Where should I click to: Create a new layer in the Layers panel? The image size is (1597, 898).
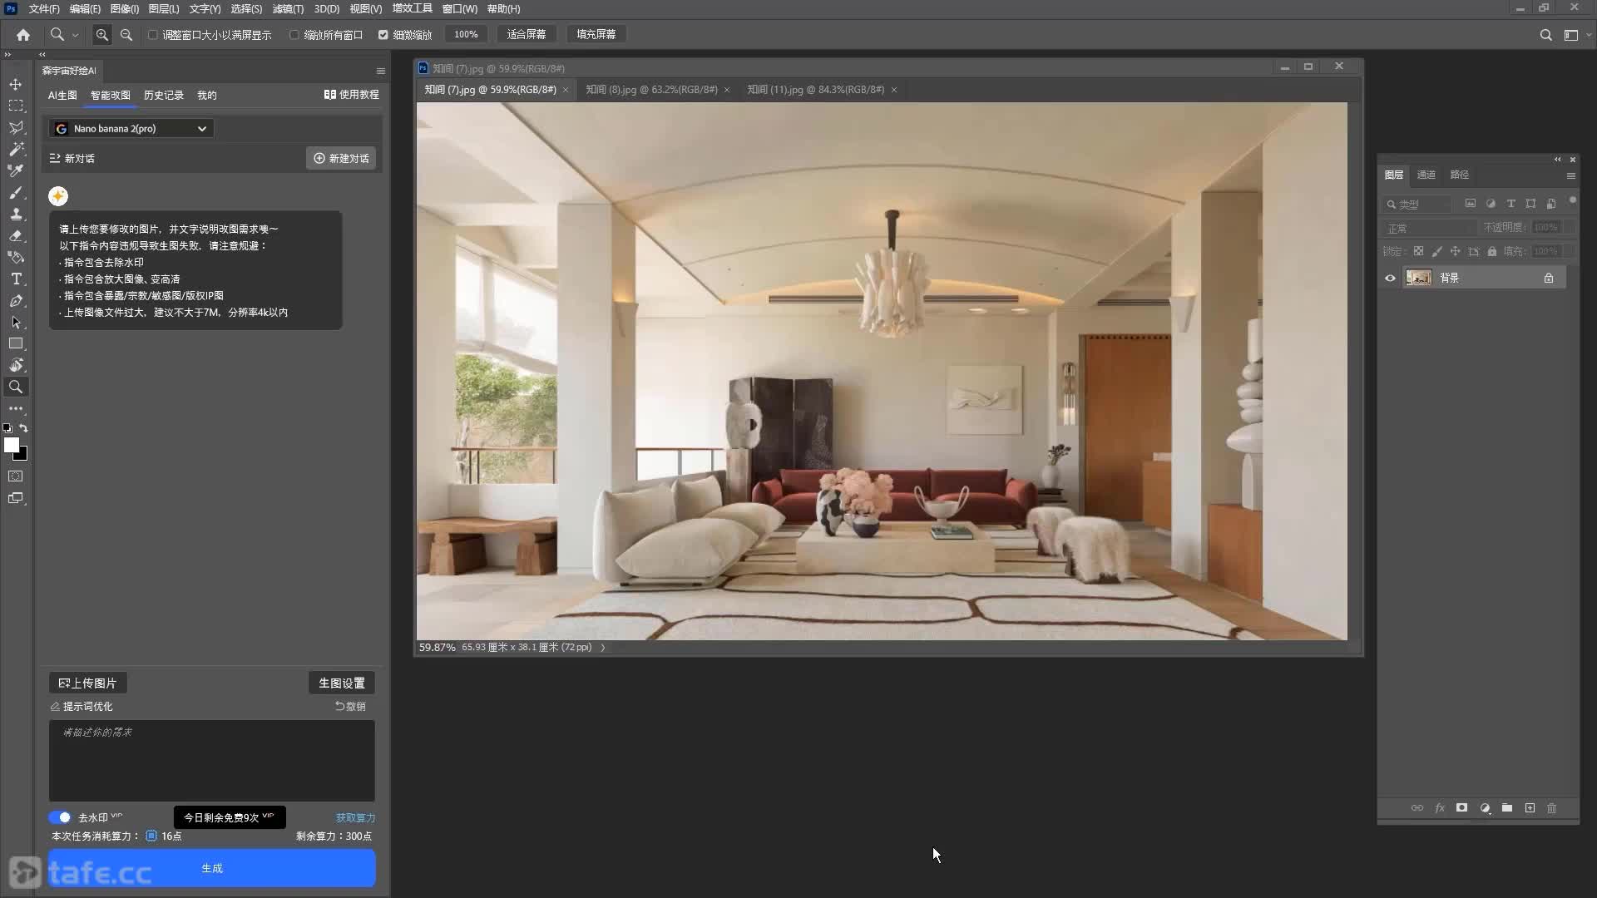coord(1530,808)
